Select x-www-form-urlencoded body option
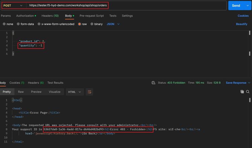 39,24
